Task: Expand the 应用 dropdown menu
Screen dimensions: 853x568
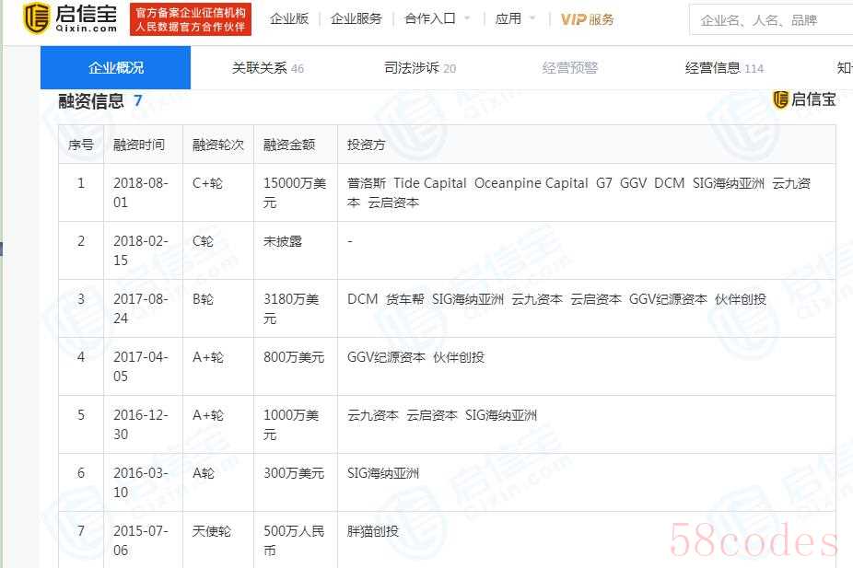Action: click(x=515, y=19)
